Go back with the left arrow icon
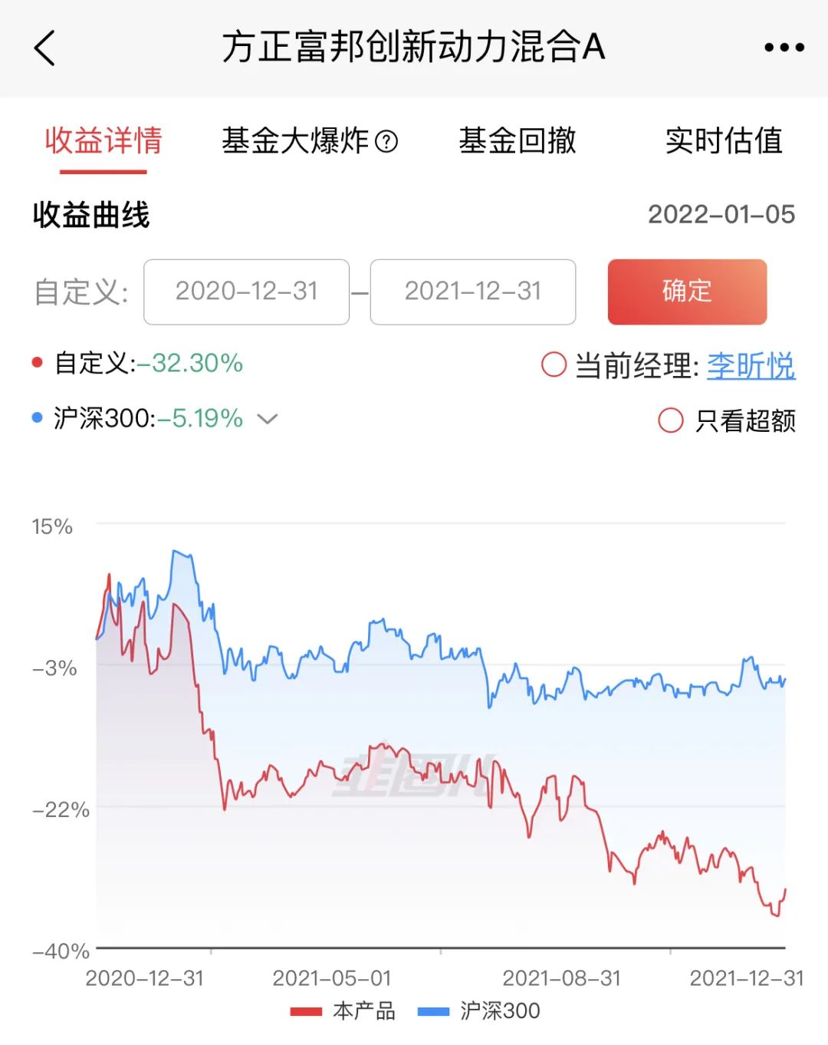Image resolution: width=828 pixels, height=1045 pixels. (x=45, y=48)
